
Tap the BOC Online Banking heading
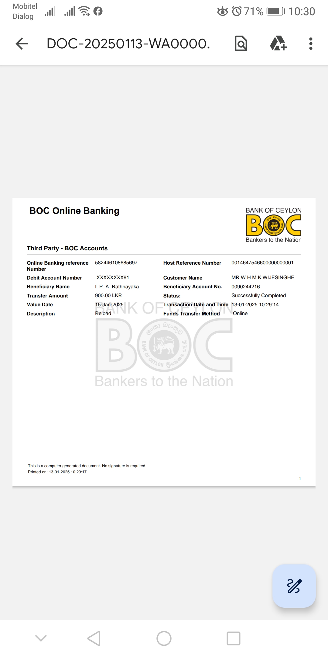74,211
